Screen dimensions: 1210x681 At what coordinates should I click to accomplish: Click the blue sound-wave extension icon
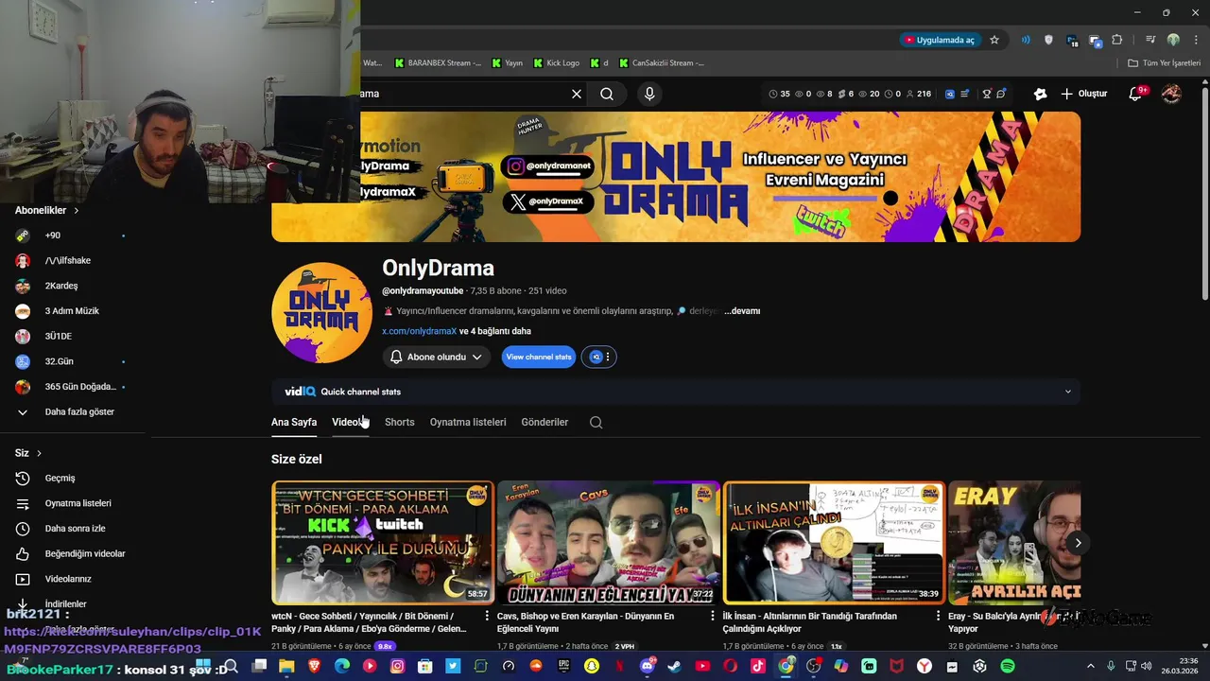1026,40
